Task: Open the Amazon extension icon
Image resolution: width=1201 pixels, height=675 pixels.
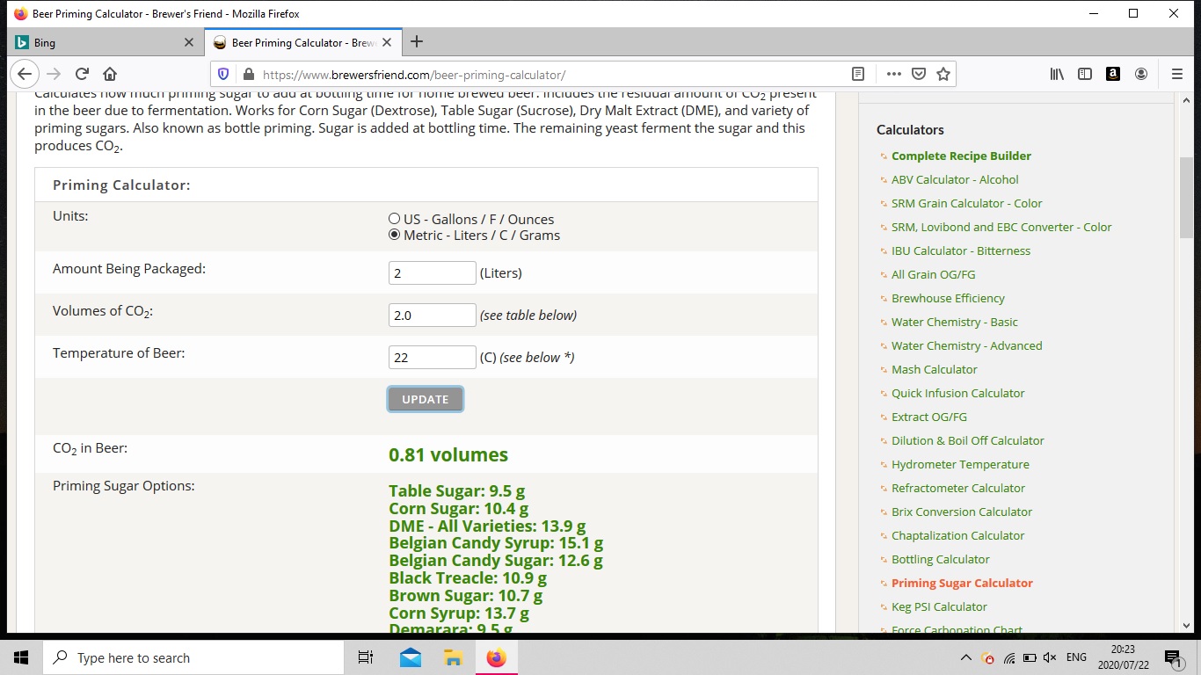Action: 1113,75
